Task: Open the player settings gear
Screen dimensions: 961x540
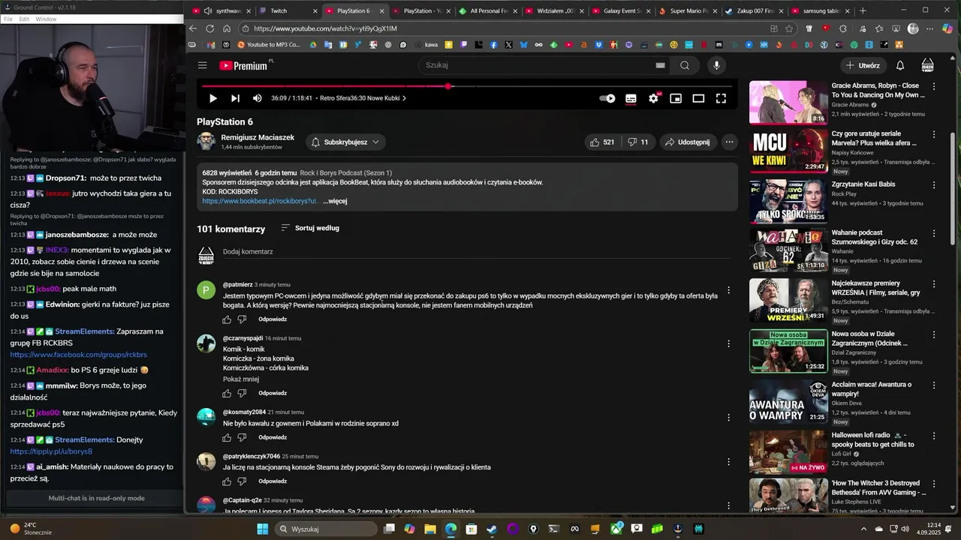Action: [653, 98]
